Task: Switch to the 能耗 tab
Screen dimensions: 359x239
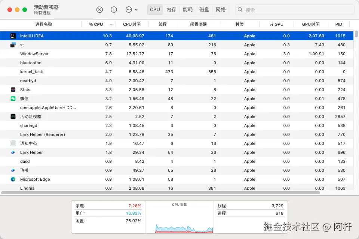Action: (188, 10)
